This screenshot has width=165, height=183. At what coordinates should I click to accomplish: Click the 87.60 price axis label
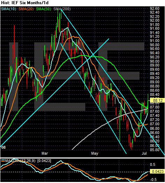155,111
